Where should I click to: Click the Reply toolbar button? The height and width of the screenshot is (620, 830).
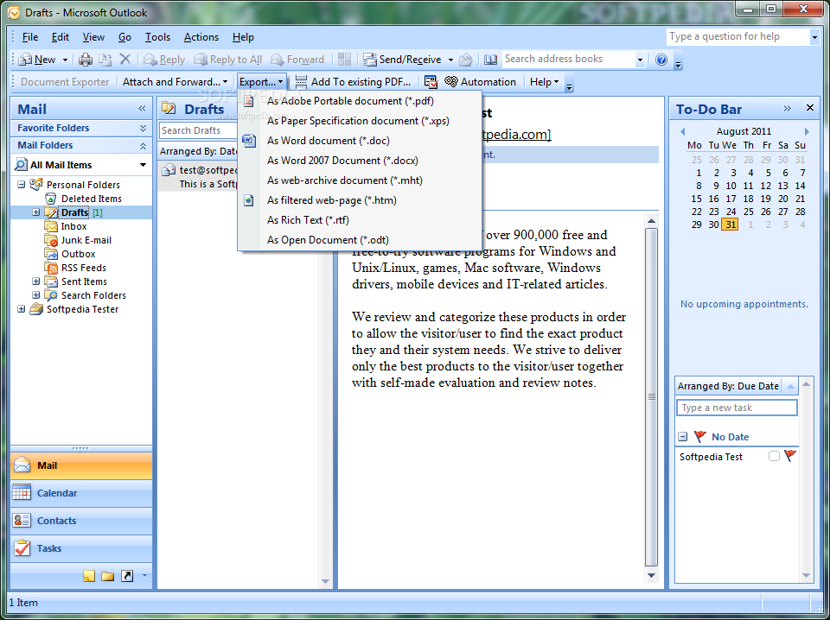tap(164, 60)
